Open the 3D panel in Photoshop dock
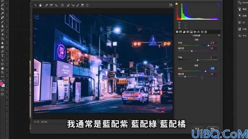248x139 pixels. [242, 22]
